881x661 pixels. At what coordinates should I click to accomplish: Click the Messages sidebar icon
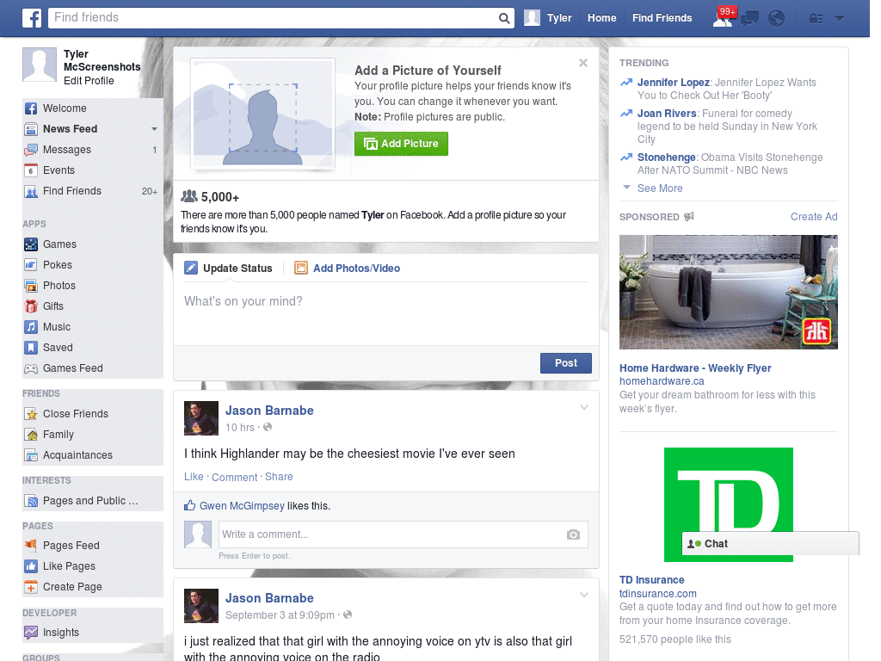31,150
